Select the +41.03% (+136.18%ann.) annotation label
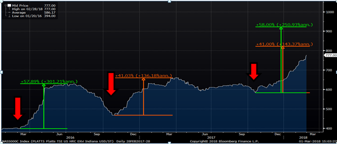 tap(144, 76)
